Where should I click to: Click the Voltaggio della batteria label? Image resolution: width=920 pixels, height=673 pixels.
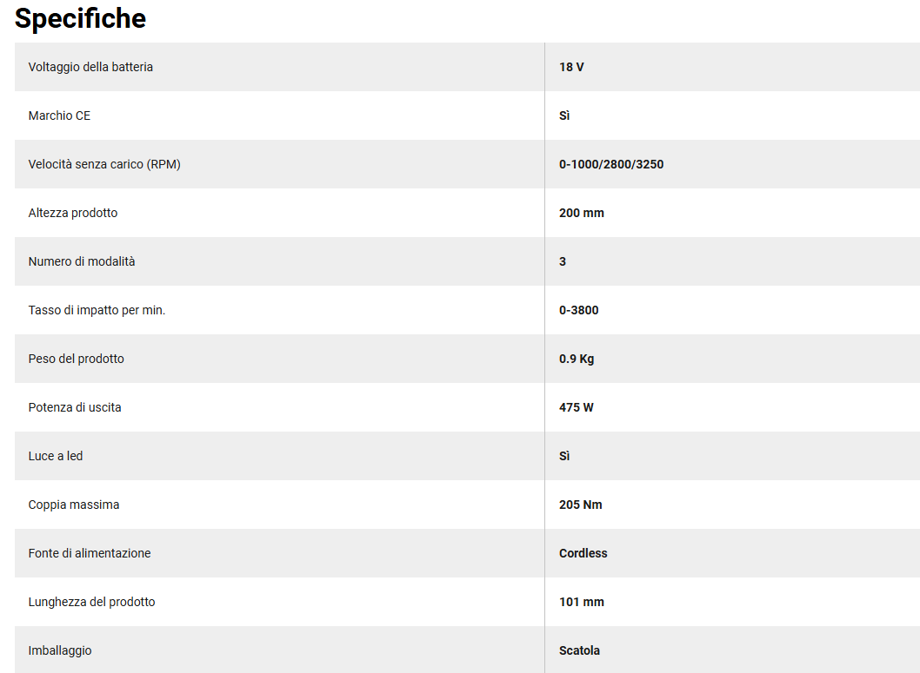90,67
